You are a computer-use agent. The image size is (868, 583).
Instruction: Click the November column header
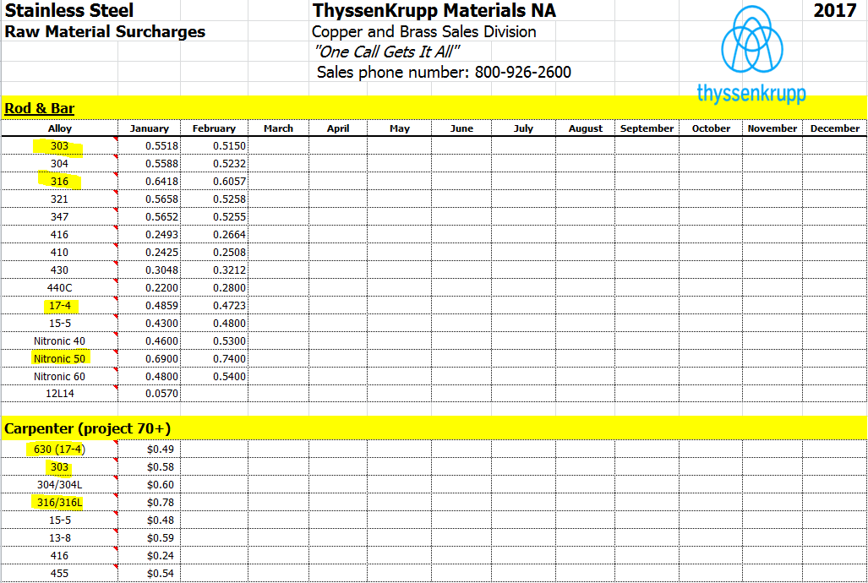click(x=772, y=128)
